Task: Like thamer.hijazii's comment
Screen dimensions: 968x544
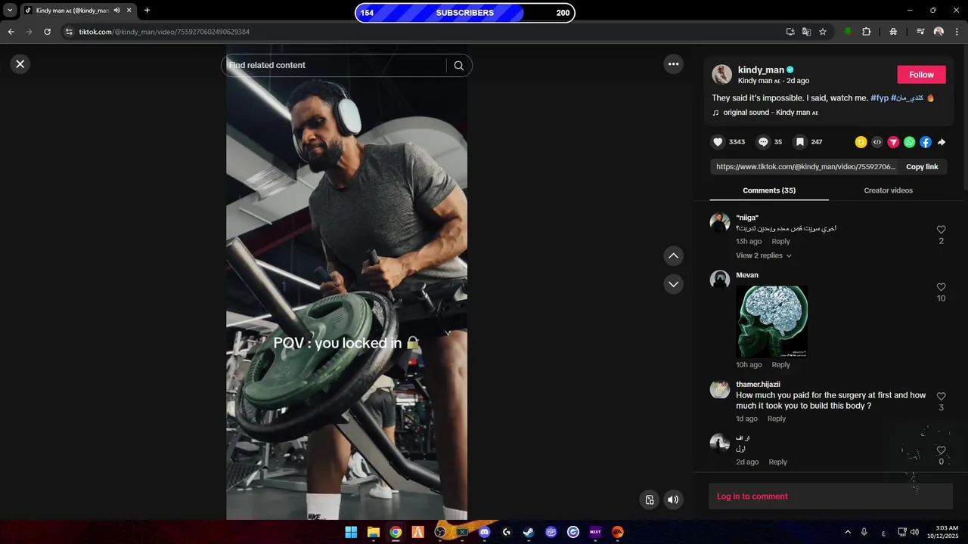Action: 941,397
